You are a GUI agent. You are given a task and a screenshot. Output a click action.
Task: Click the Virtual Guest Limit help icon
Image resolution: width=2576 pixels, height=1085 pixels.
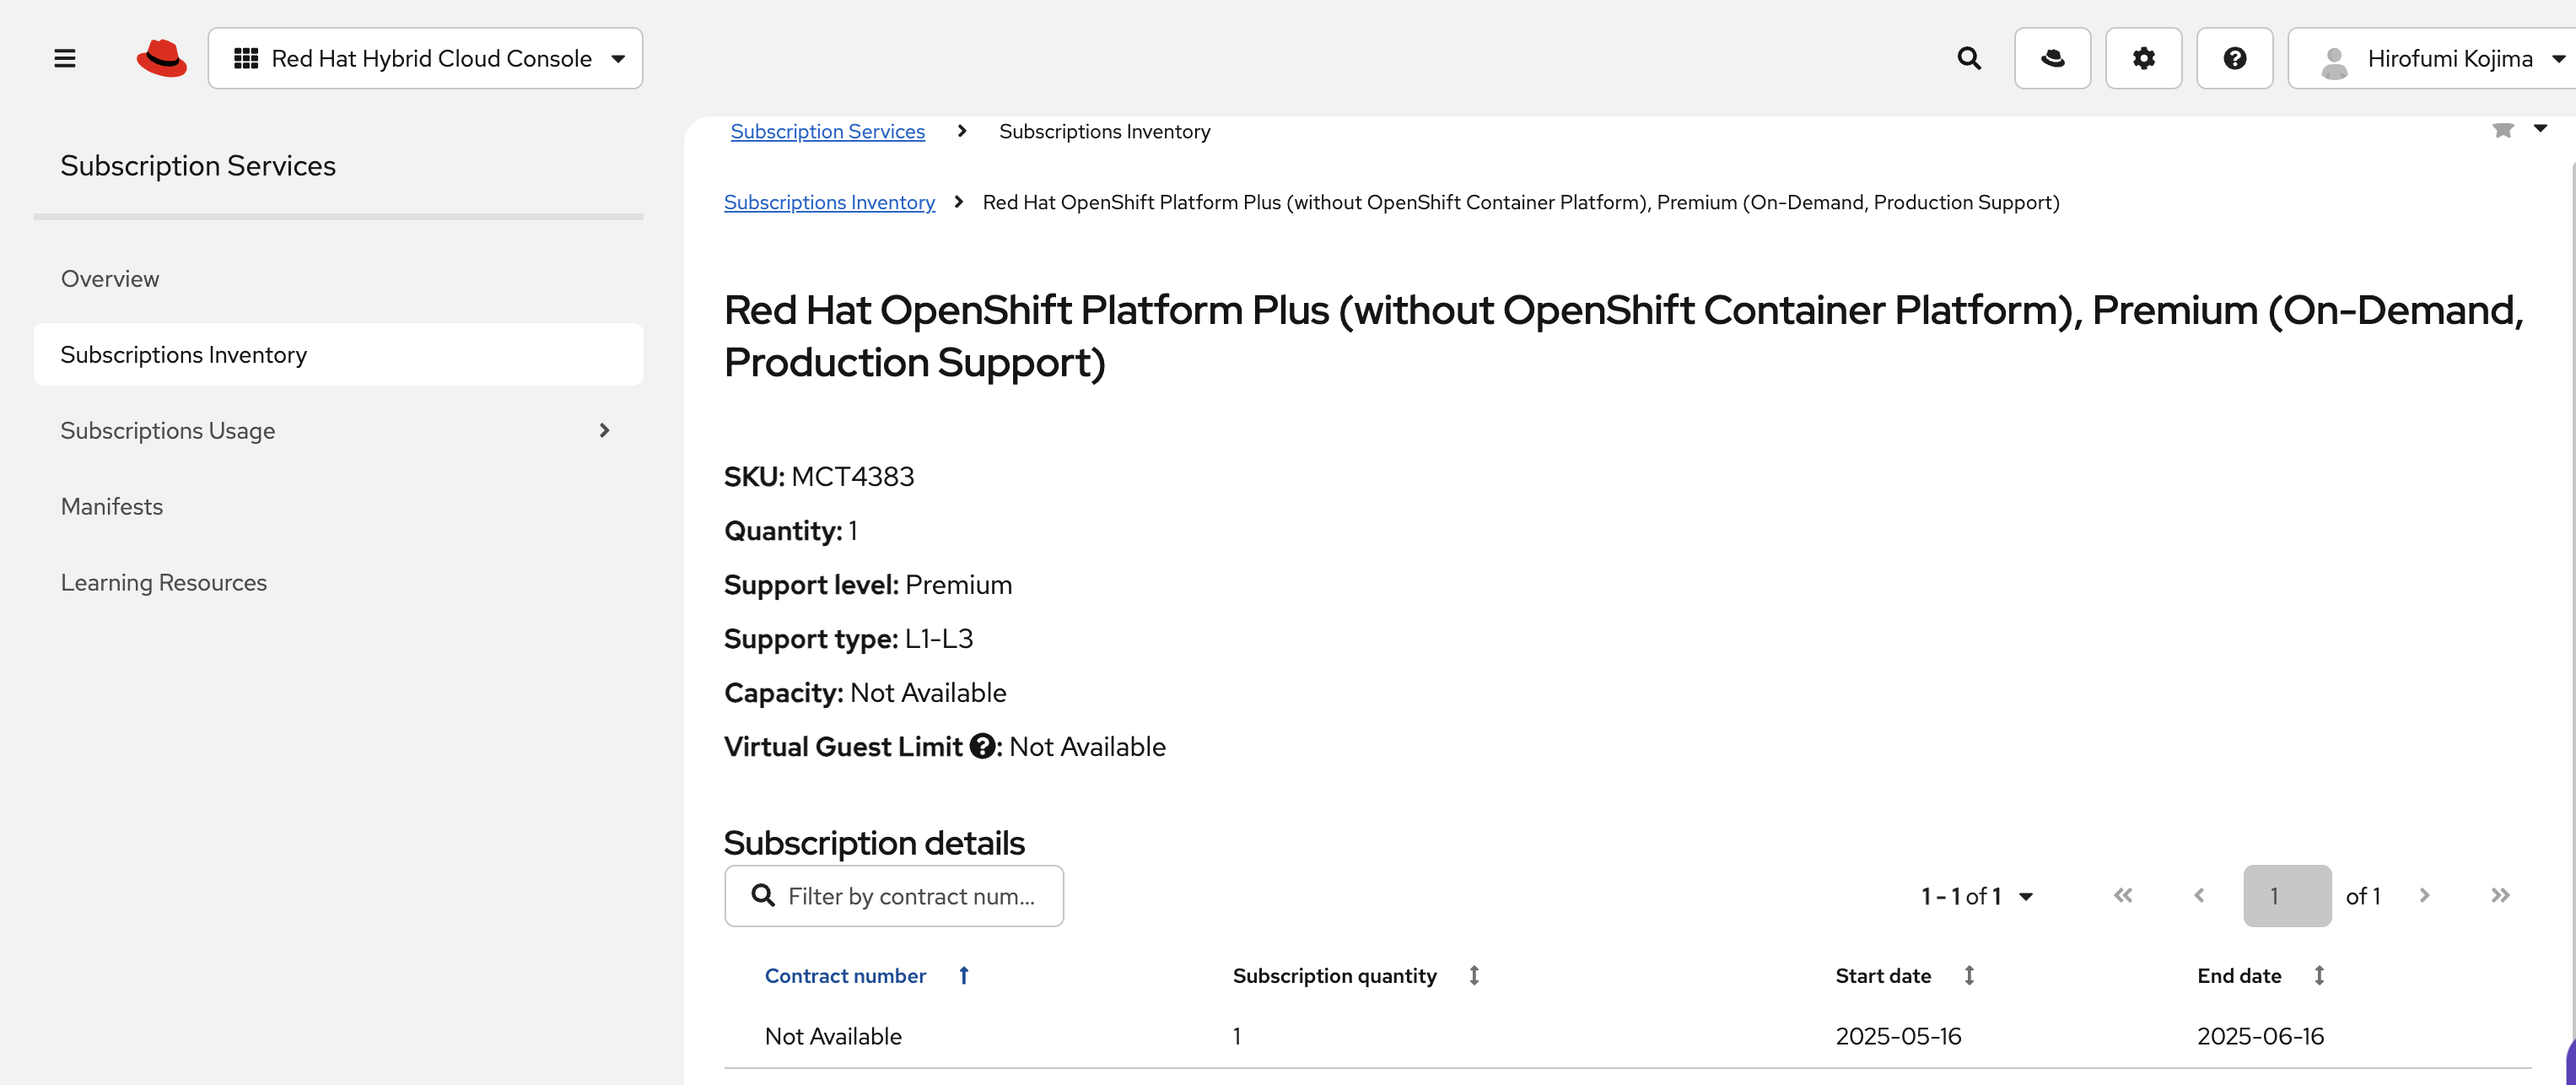click(x=982, y=746)
